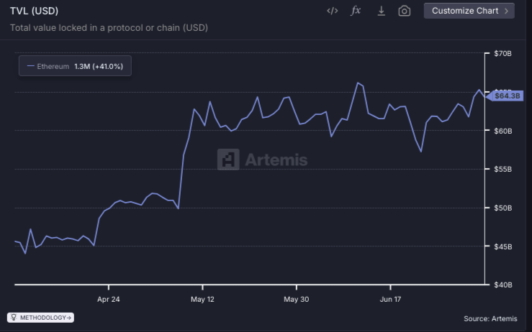Download the chart data
The height and width of the screenshot is (332, 532).
pos(381,11)
